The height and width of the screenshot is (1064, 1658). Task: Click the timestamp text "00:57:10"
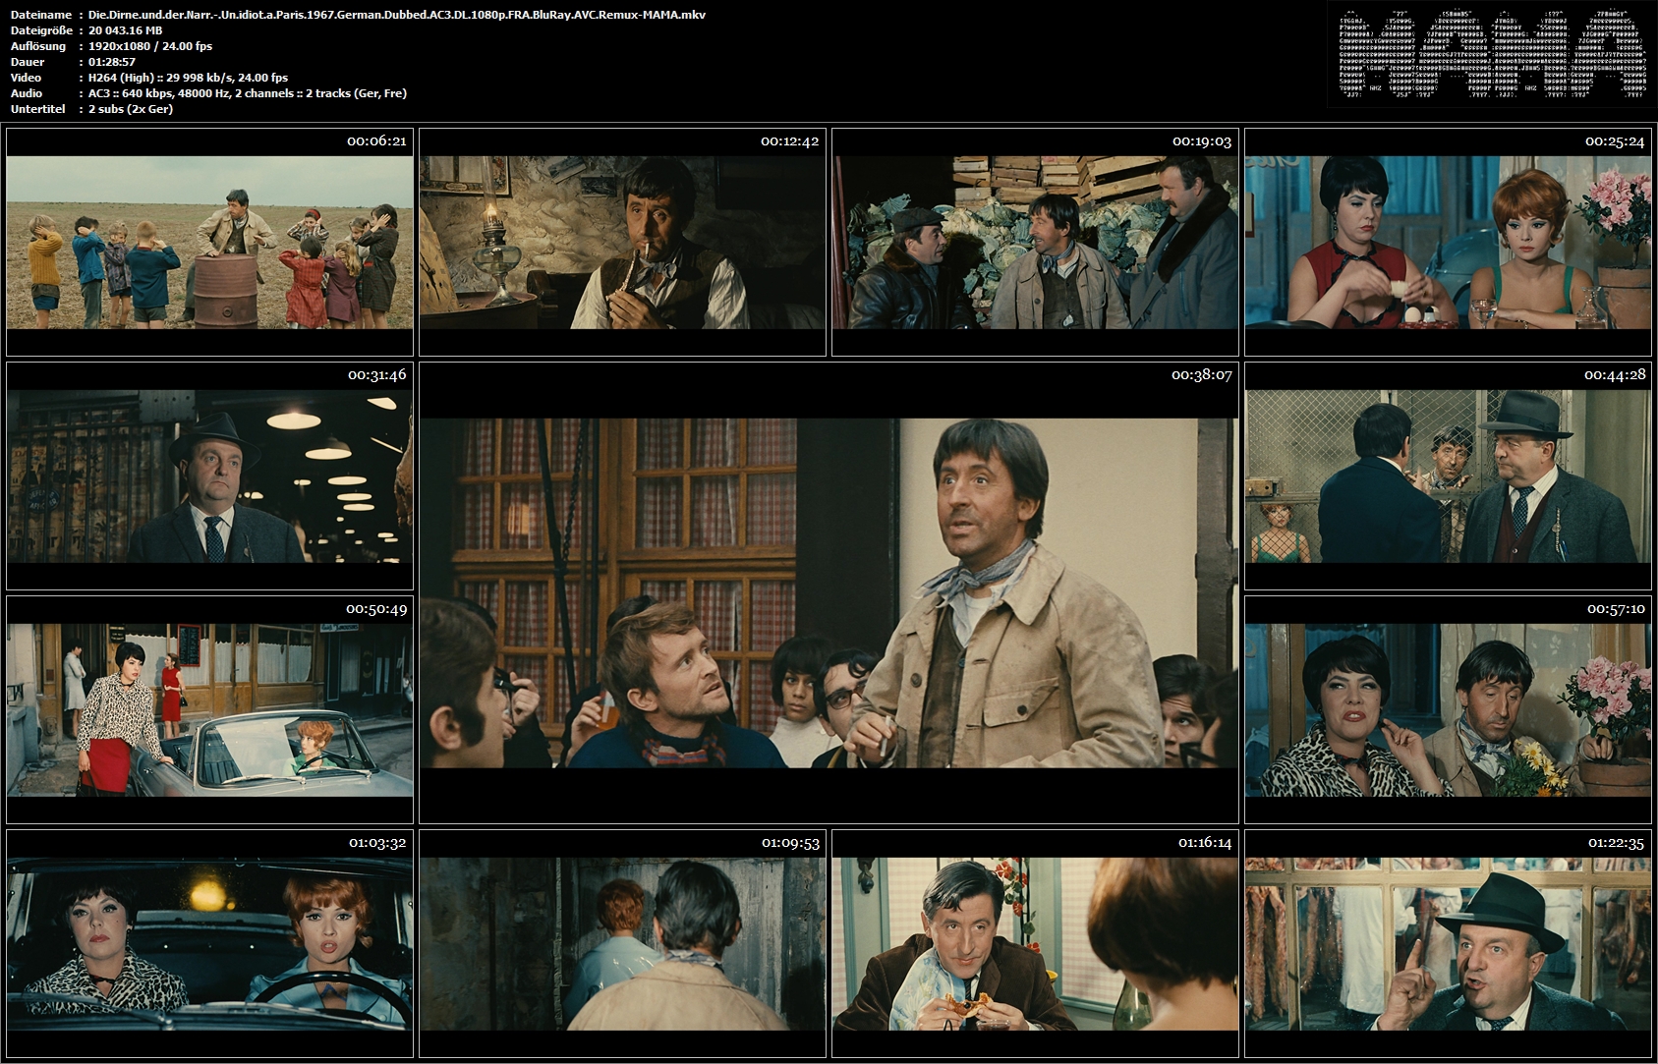[1615, 608]
